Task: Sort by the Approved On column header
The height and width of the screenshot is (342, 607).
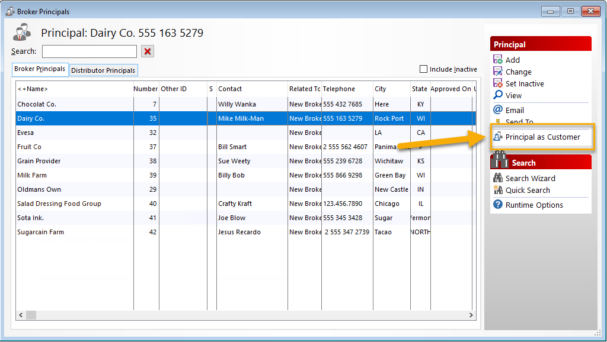Action: click(x=451, y=89)
